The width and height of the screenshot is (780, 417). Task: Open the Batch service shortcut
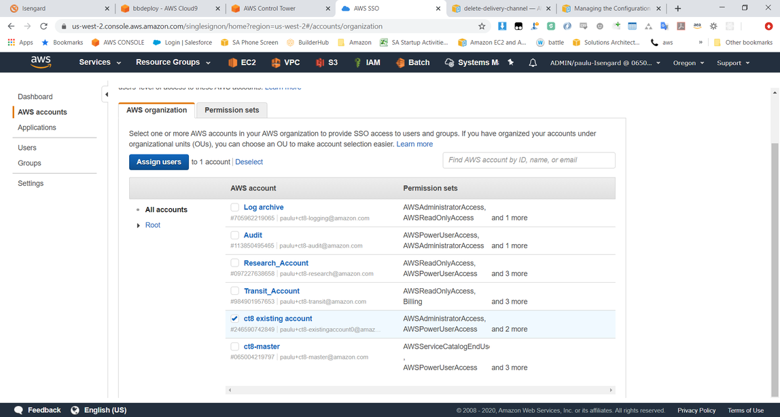pyautogui.click(x=412, y=62)
